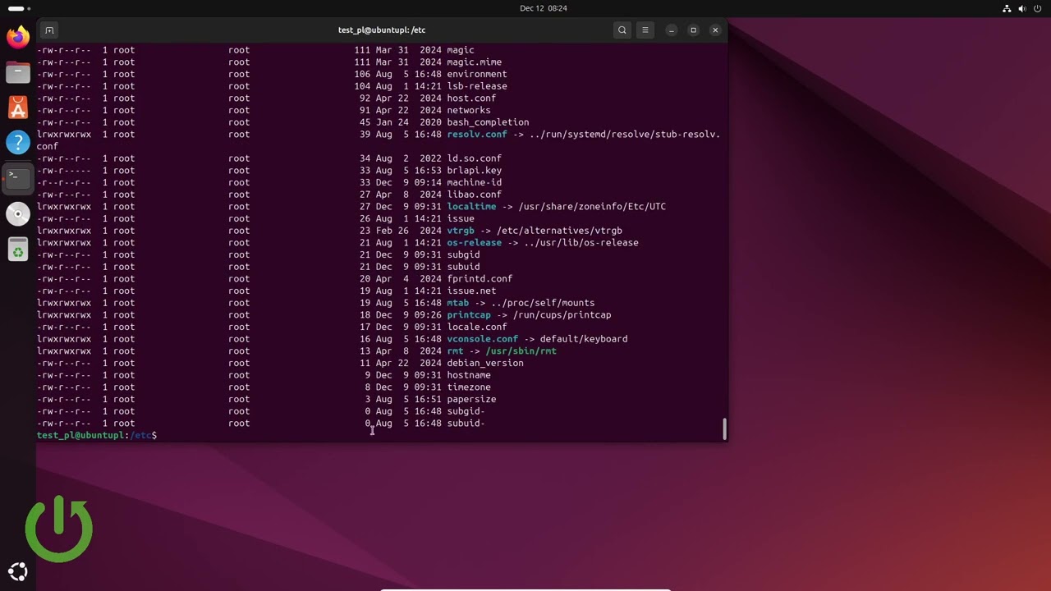1051x591 pixels.
Task: Open Files manager in dock
Action: [18, 72]
